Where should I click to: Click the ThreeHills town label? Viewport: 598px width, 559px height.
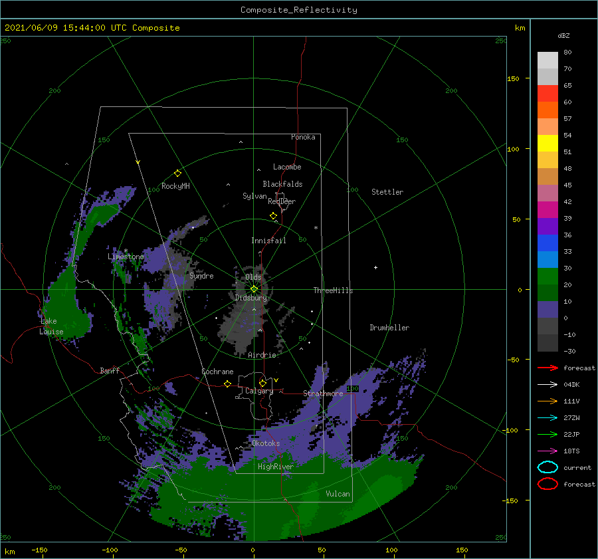pos(334,290)
